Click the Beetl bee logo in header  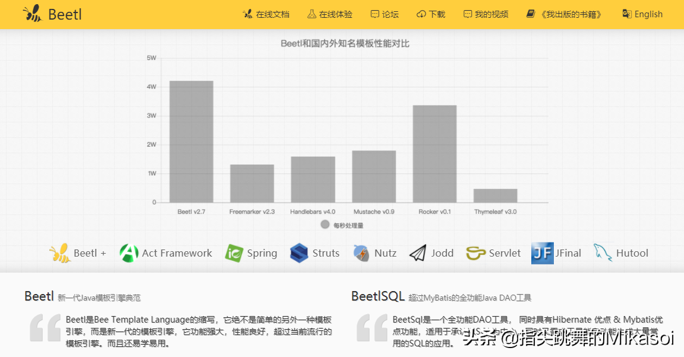click(33, 14)
